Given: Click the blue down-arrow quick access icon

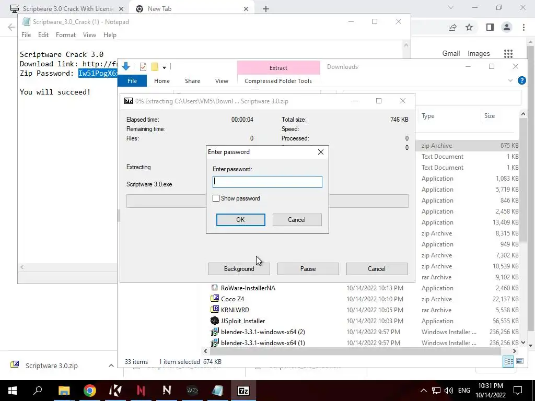Looking at the screenshot, I should point(125,66).
